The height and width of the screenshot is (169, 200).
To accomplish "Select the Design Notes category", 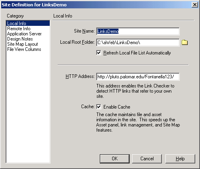I will 20,39.
